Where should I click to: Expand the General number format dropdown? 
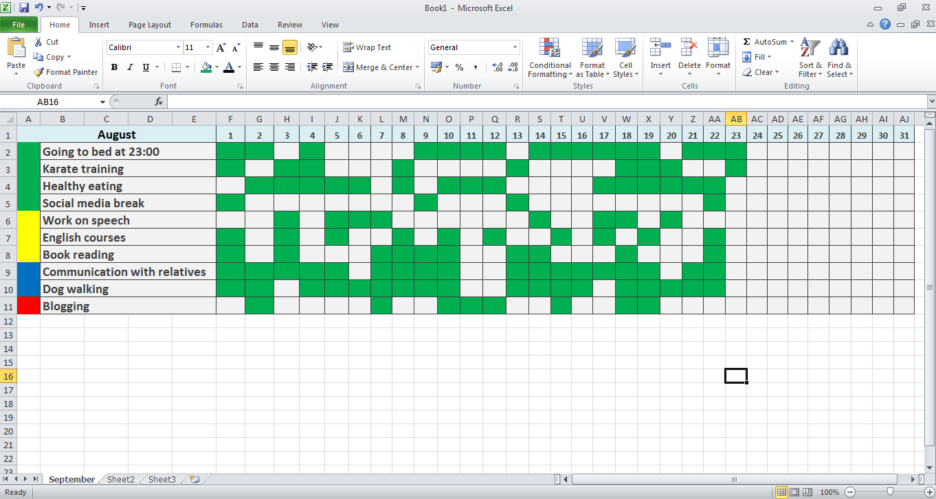point(515,47)
